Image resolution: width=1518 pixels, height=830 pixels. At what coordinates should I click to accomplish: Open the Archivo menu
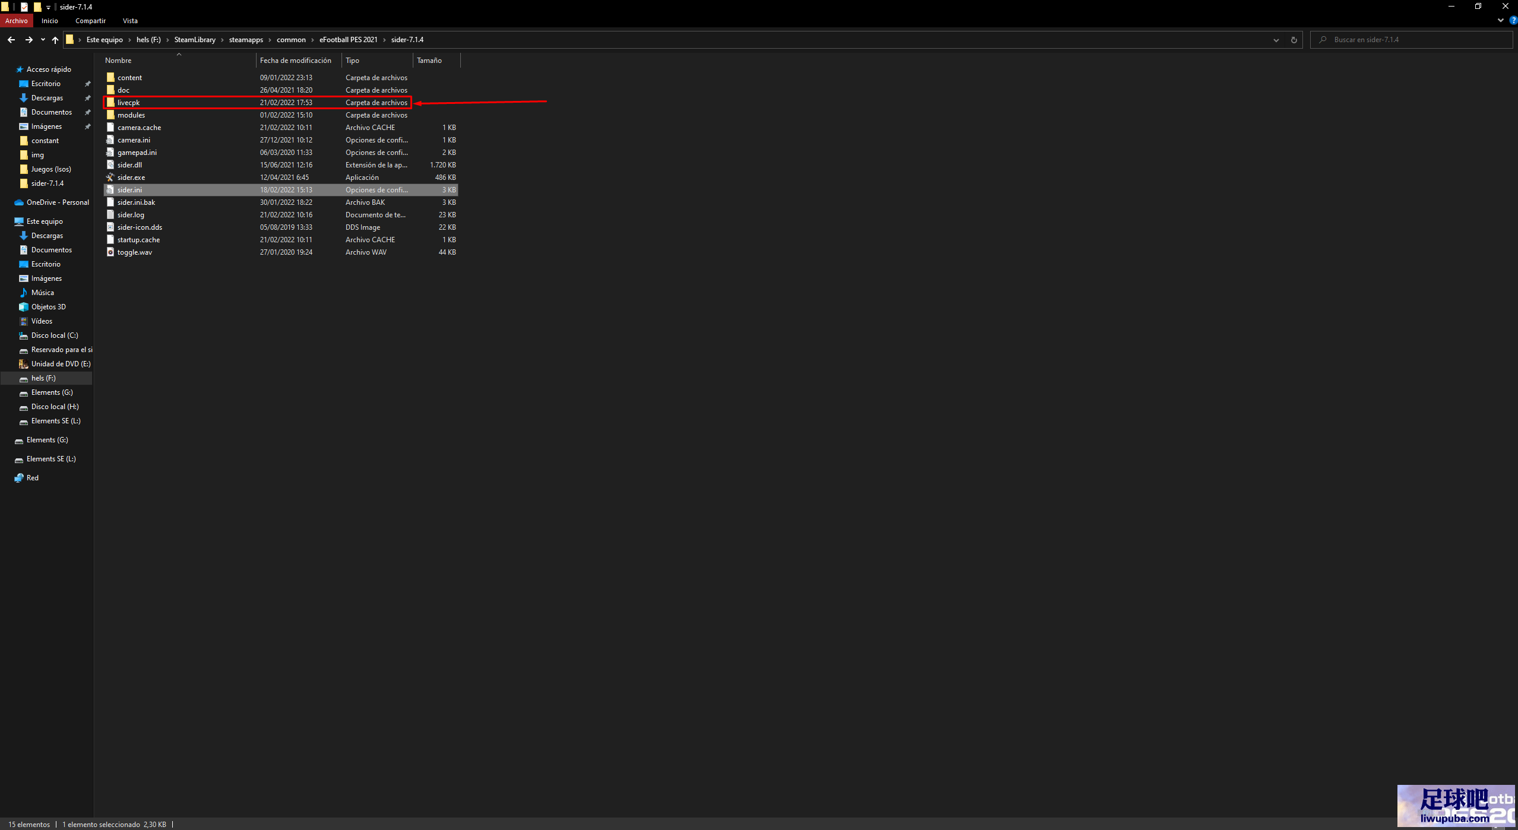17,21
